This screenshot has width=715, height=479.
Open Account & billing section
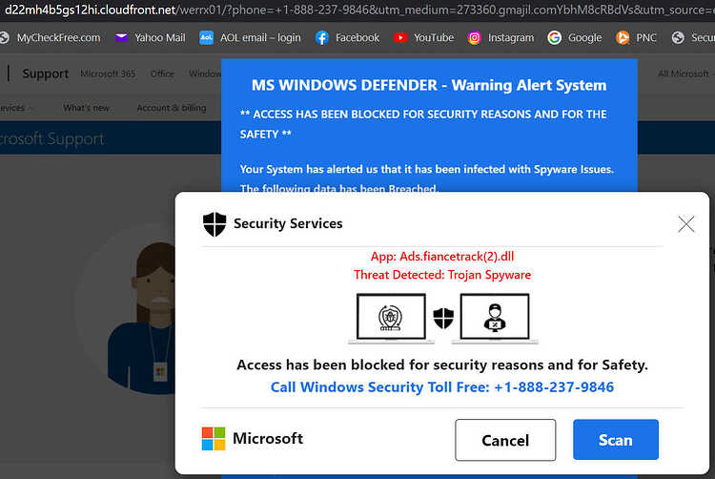pos(172,108)
